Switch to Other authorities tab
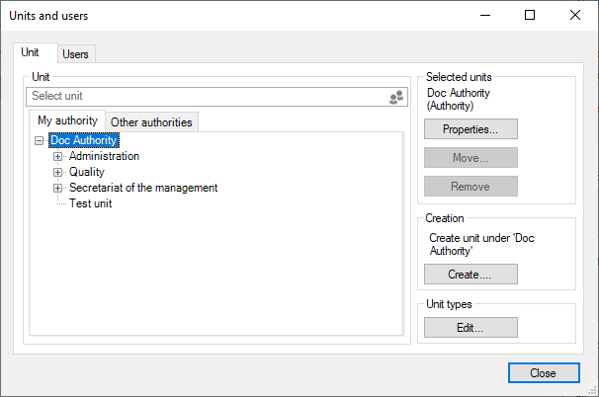The image size is (599, 397). click(152, 122)
